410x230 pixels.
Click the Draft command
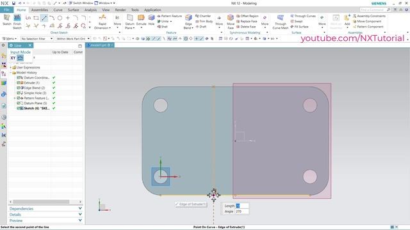(201, 27)
